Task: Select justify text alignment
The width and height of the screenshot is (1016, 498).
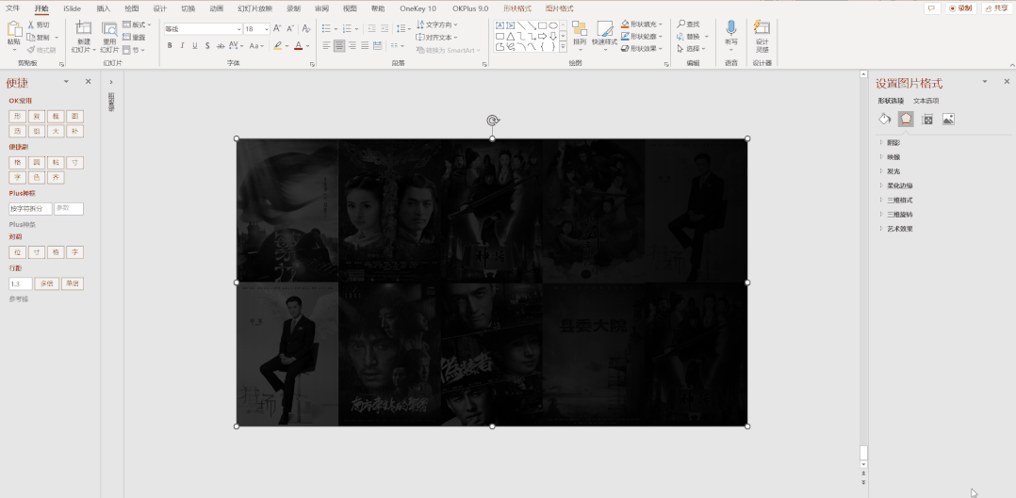Action: pos(366,46)
